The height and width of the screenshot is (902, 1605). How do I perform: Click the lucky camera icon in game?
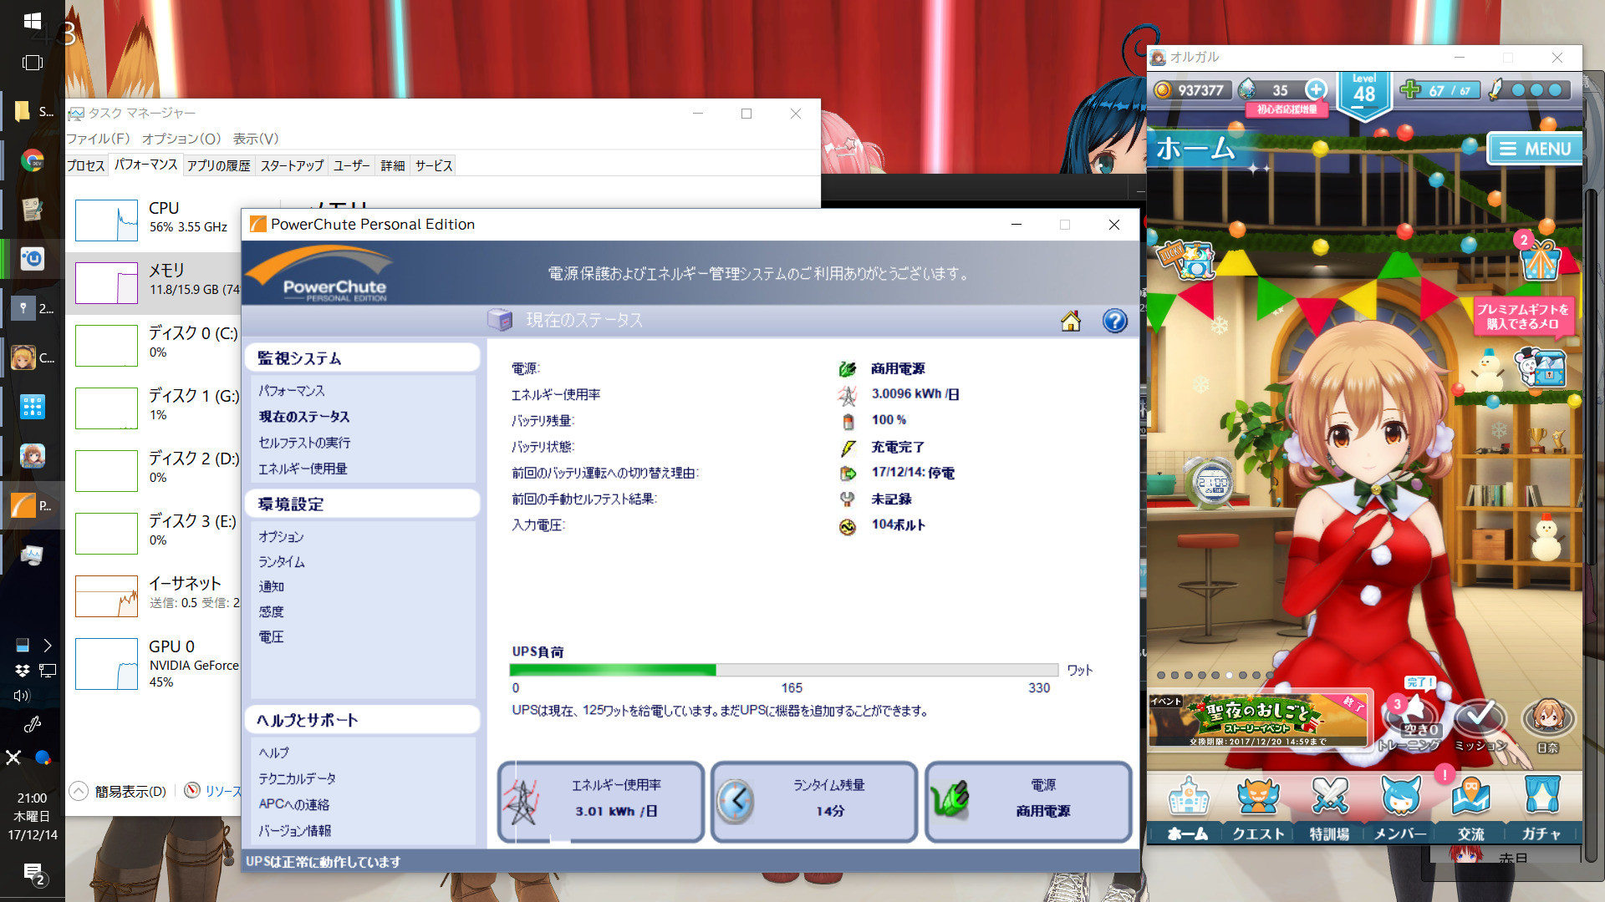point(1186,261)
